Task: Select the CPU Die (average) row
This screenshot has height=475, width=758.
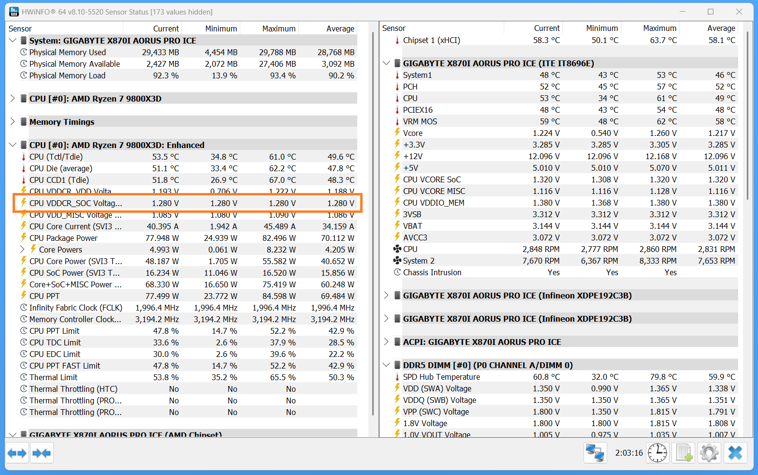Action: (x=188, y=168)
